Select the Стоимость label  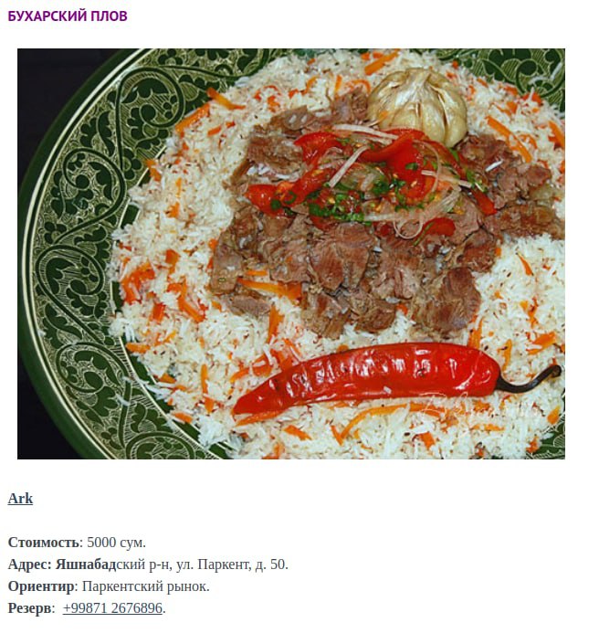coord(43,543)
